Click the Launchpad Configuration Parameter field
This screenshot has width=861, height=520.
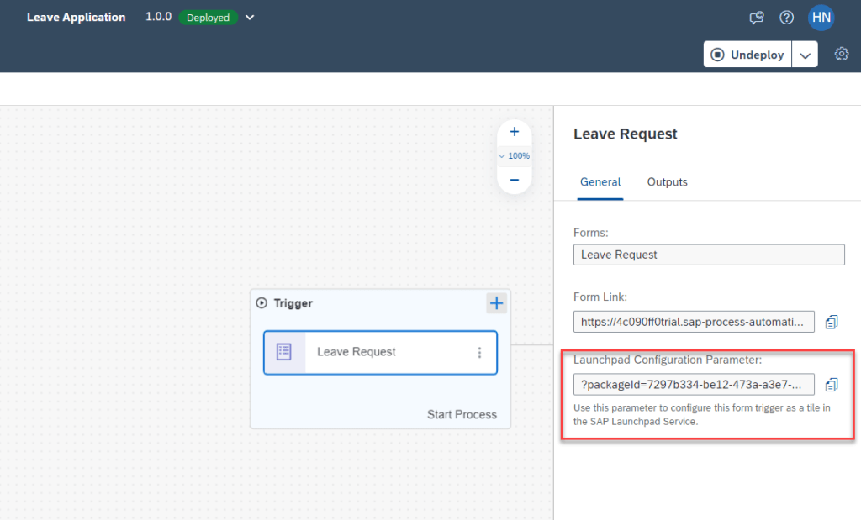point(694,385)
